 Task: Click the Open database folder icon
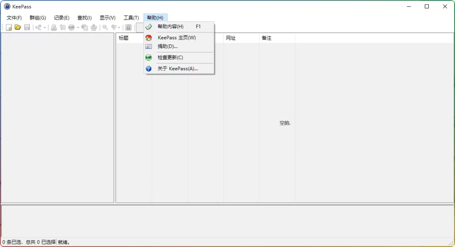[x=18, y=27]
